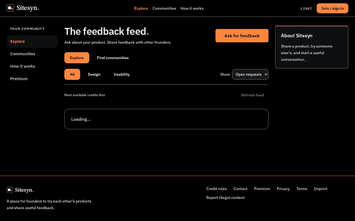
Task: Click the 'About Sitesyn' heading
Action: (296, 36)
